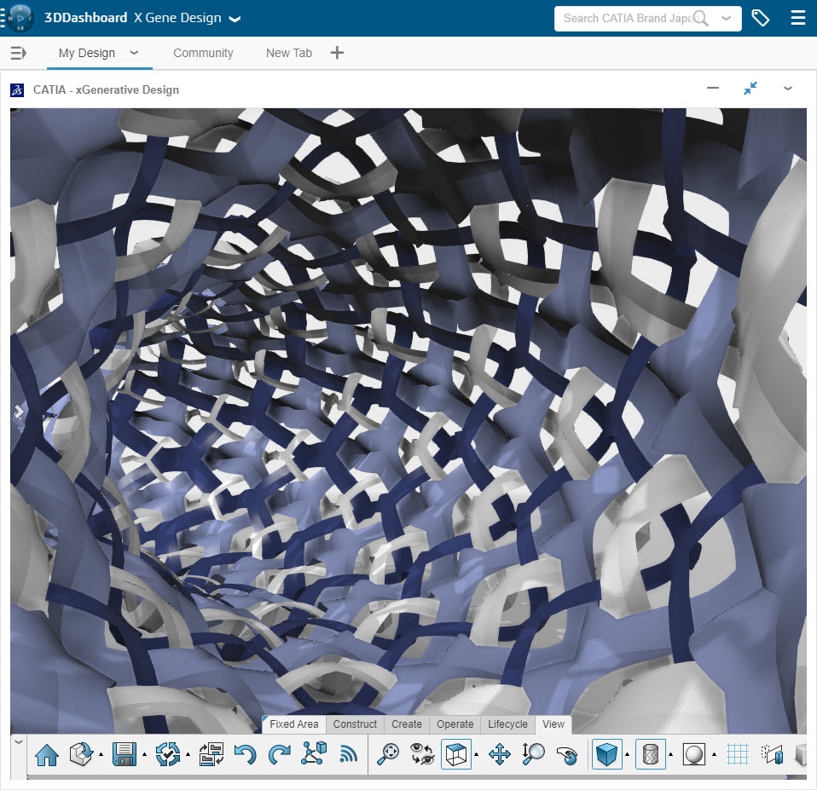Open the dropdown beside the grey cylinder
The width and height of the screenshot is (817, 790).
tap(670, 754)
